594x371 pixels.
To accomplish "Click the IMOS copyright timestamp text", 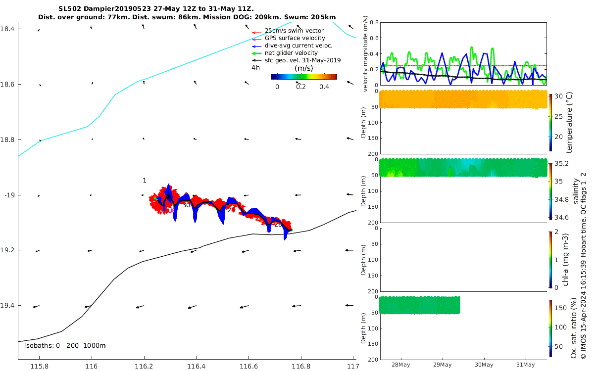I will [x=584, y=265].
